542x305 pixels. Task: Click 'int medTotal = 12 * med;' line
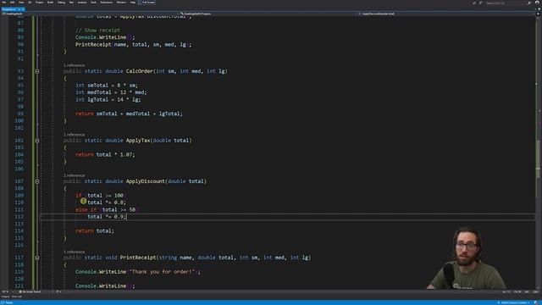111,92
